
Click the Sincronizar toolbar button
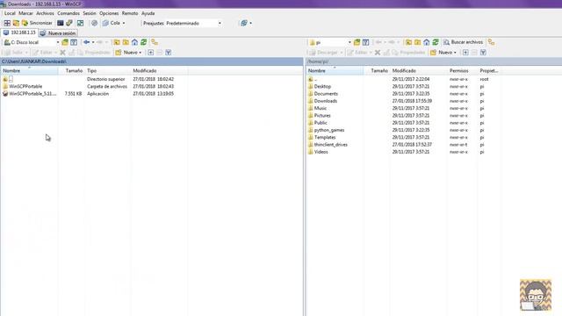[37, 23]
